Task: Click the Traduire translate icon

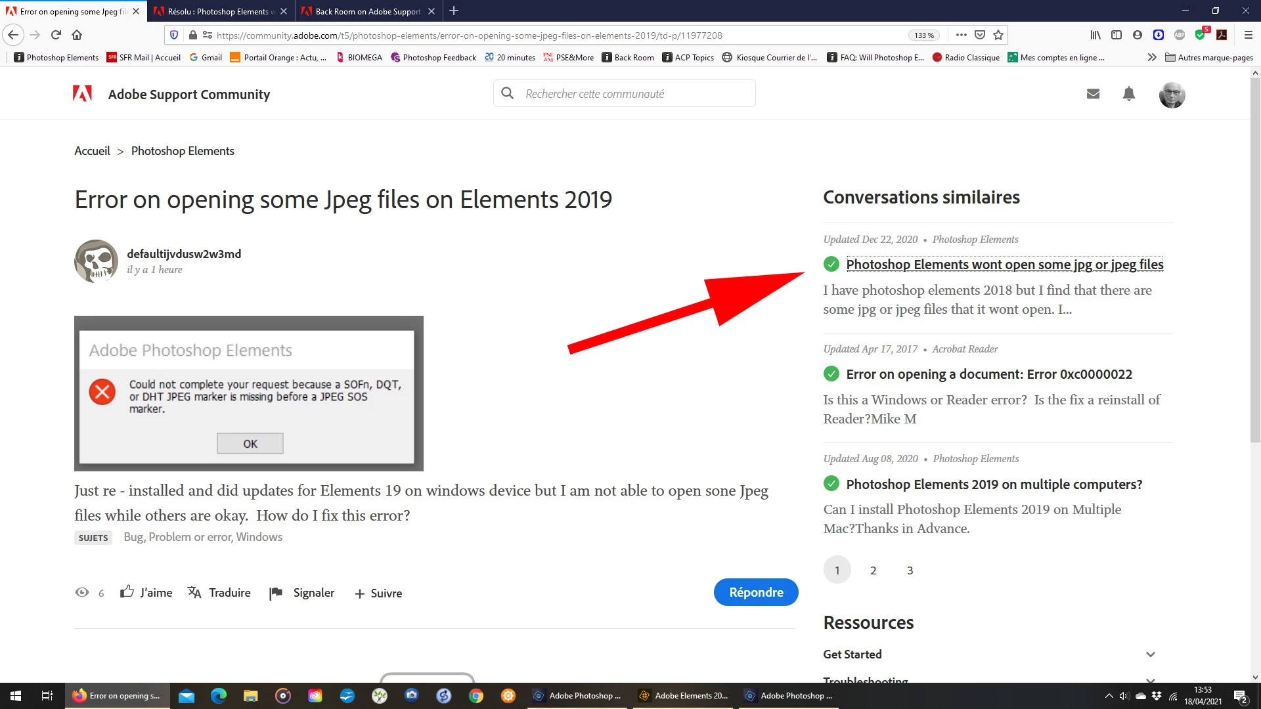Action: tap(194, 592)
